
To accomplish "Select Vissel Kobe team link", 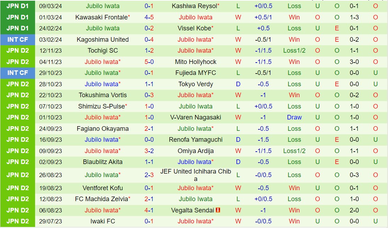I will (x=194, y=28).
